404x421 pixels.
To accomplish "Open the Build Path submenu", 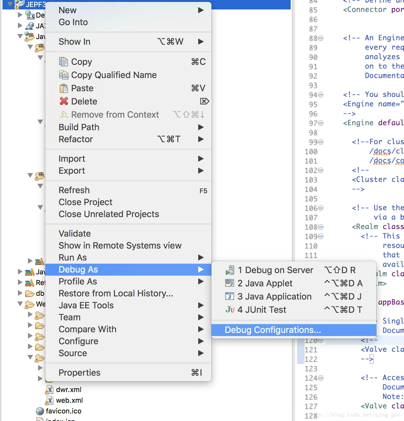I will 128,127.
